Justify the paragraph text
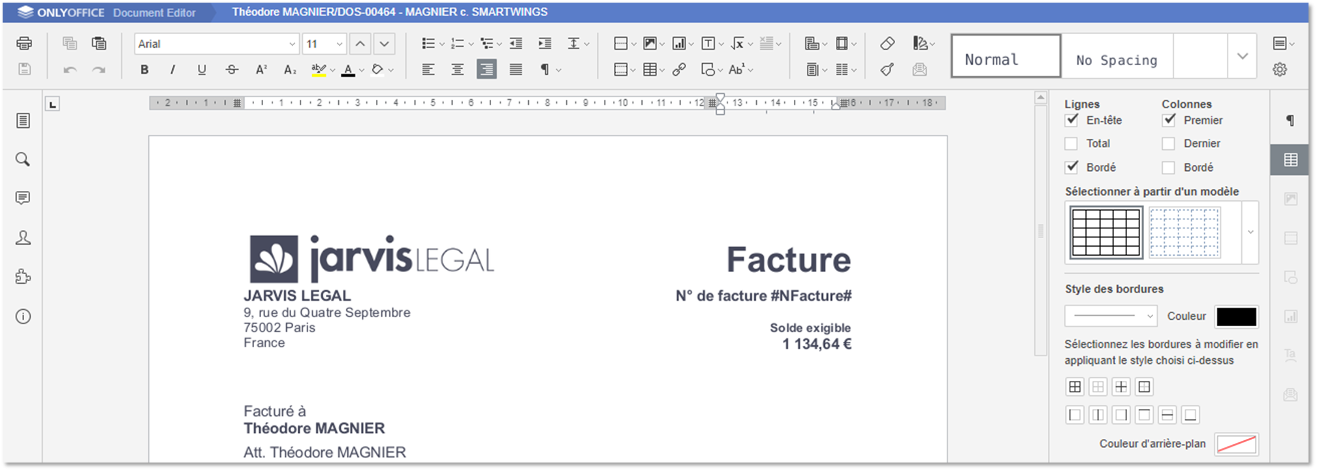Screen dimensions: 1317x471 516,69
